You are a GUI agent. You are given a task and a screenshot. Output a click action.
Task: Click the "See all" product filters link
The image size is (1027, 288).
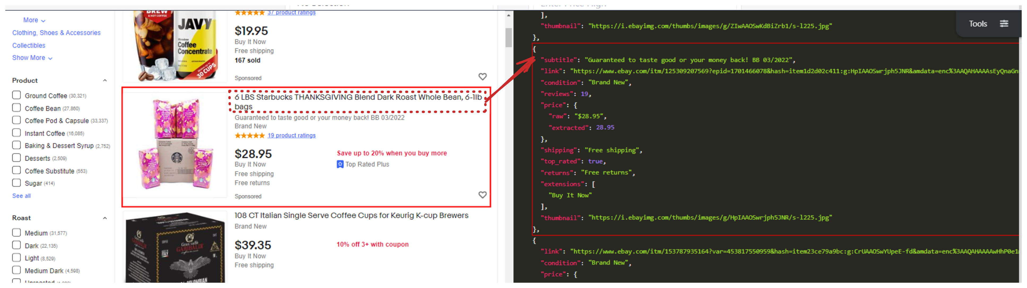click(21, 196)
